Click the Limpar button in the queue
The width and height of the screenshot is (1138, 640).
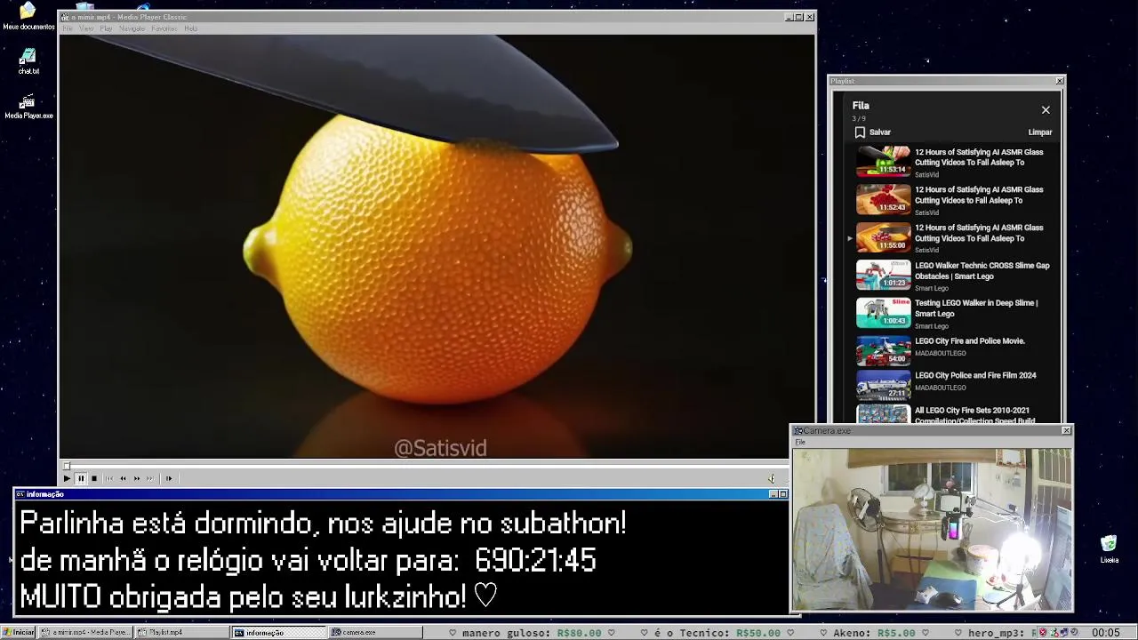click(1039, 132)
